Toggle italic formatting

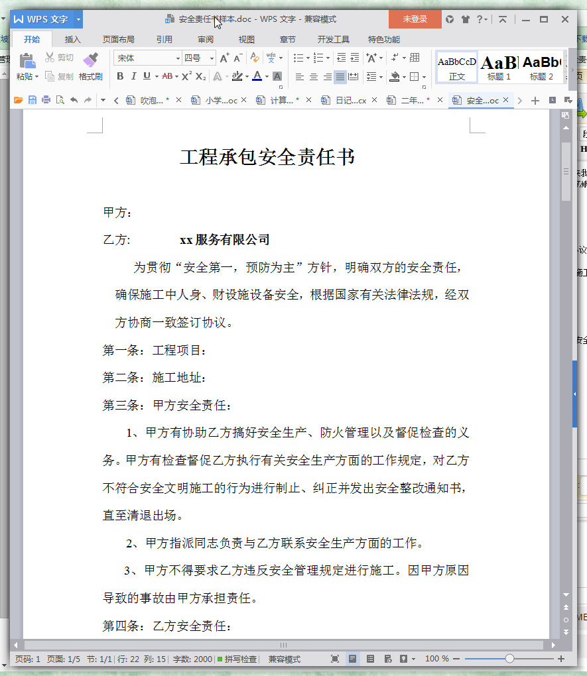tap(134, 76)
